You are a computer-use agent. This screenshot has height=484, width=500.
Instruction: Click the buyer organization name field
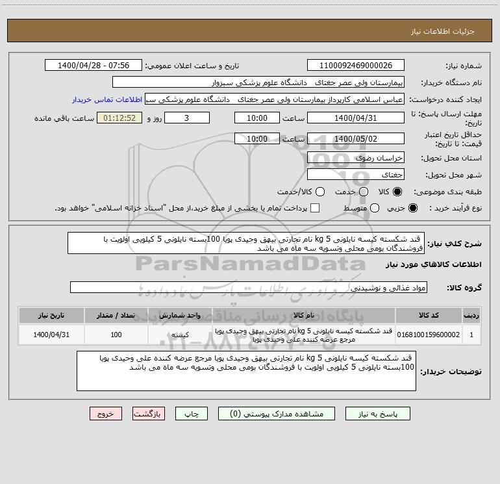pyautogui.click(x=258, y=83)
